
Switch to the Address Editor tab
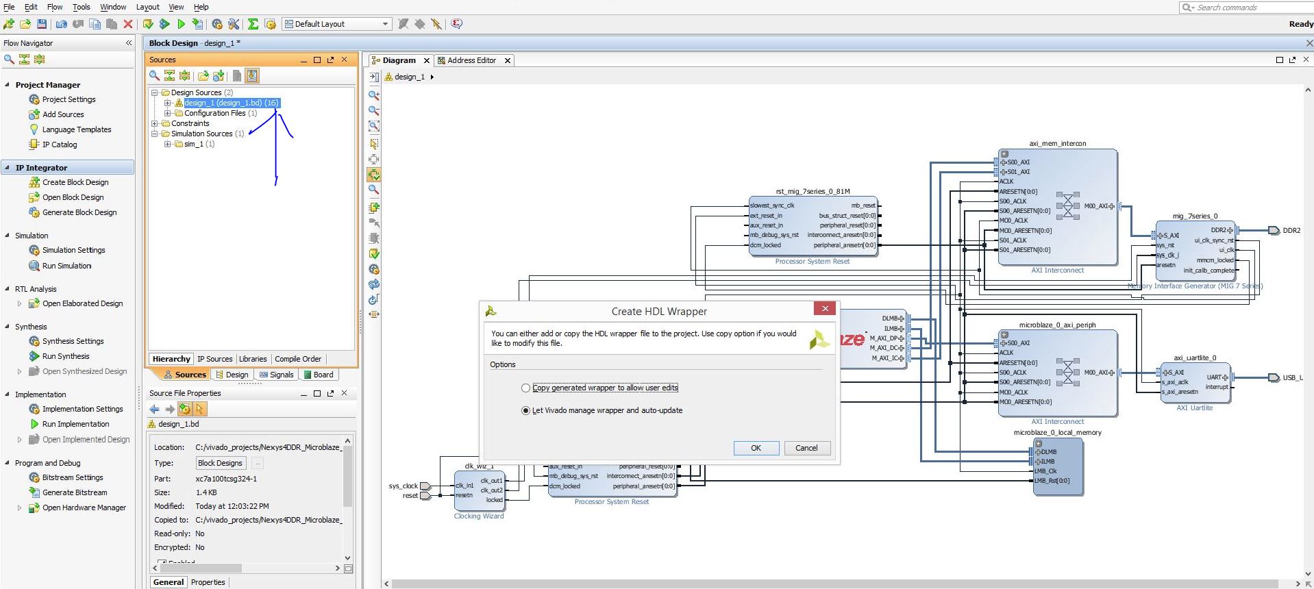pos(472,60)
